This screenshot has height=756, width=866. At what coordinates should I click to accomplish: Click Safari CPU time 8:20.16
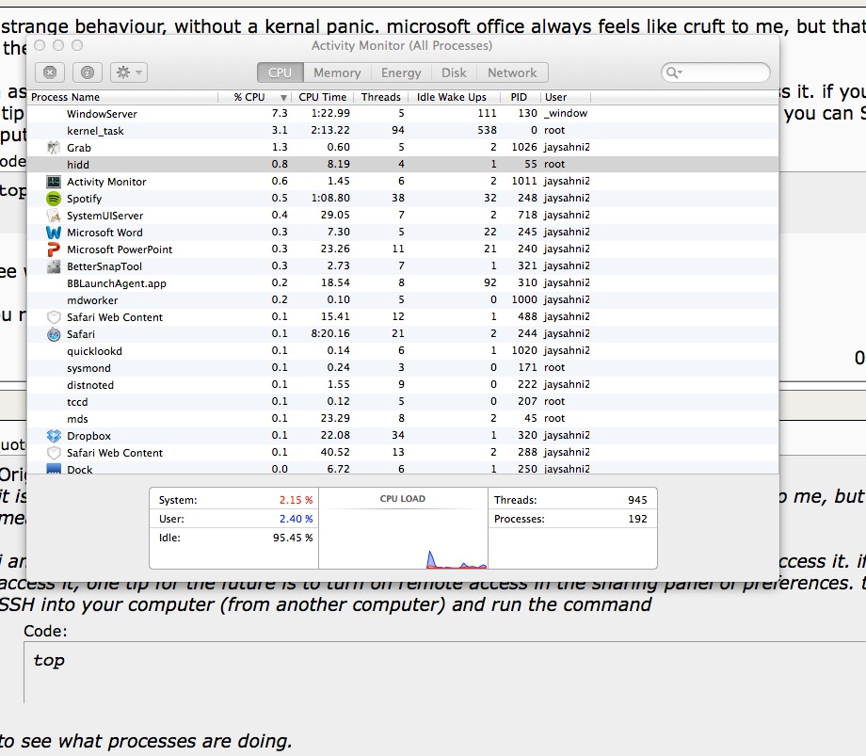click(330, 333)
